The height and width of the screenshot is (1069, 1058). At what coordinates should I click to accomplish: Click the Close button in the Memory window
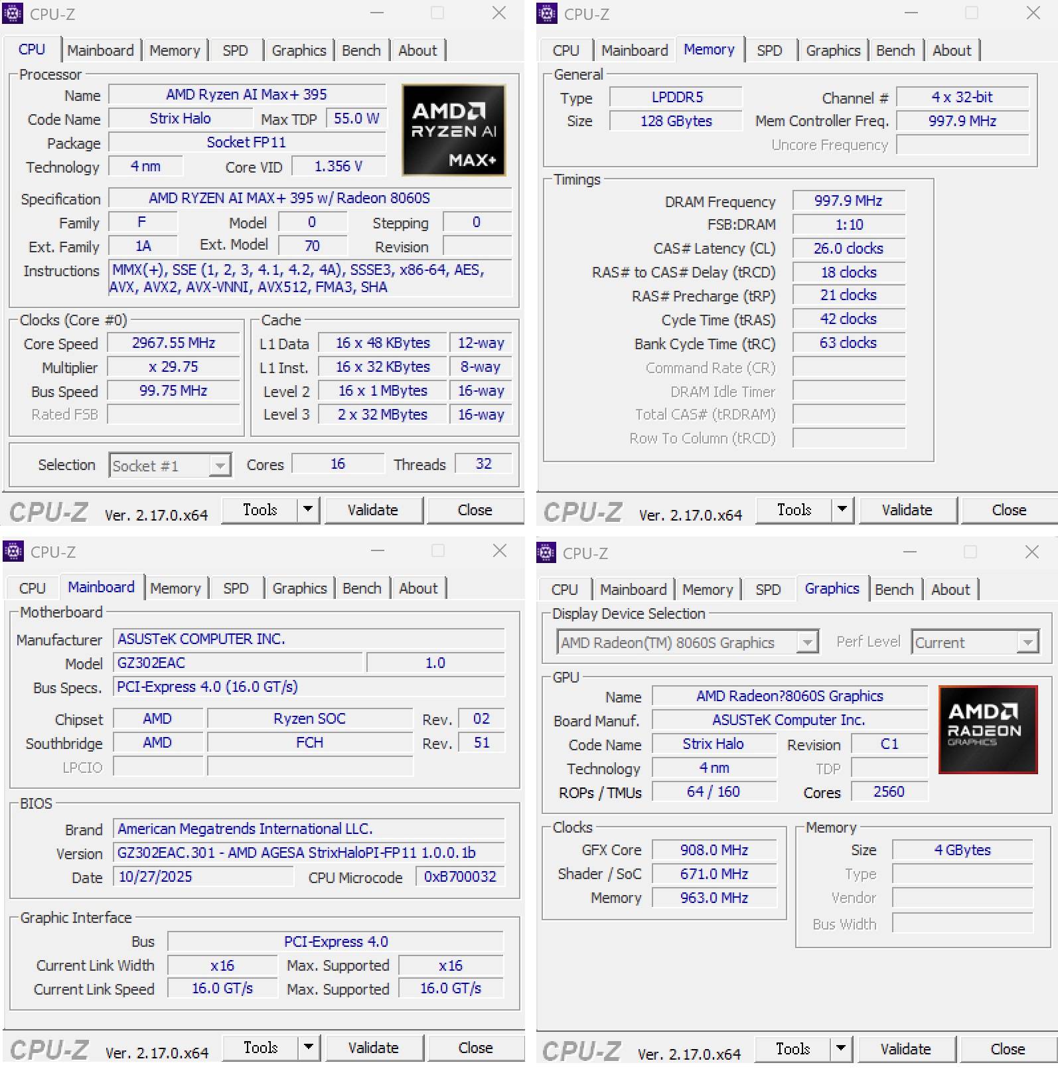(1009, 510)
